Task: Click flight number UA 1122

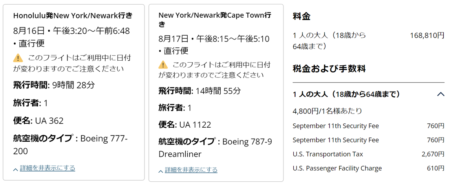Action: [x=195, y=125]
